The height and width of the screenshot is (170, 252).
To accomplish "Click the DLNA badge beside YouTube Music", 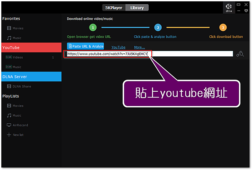I will click(9, 67).
